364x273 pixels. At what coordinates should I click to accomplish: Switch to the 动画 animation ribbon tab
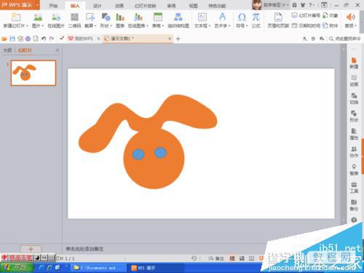(119, 5)
